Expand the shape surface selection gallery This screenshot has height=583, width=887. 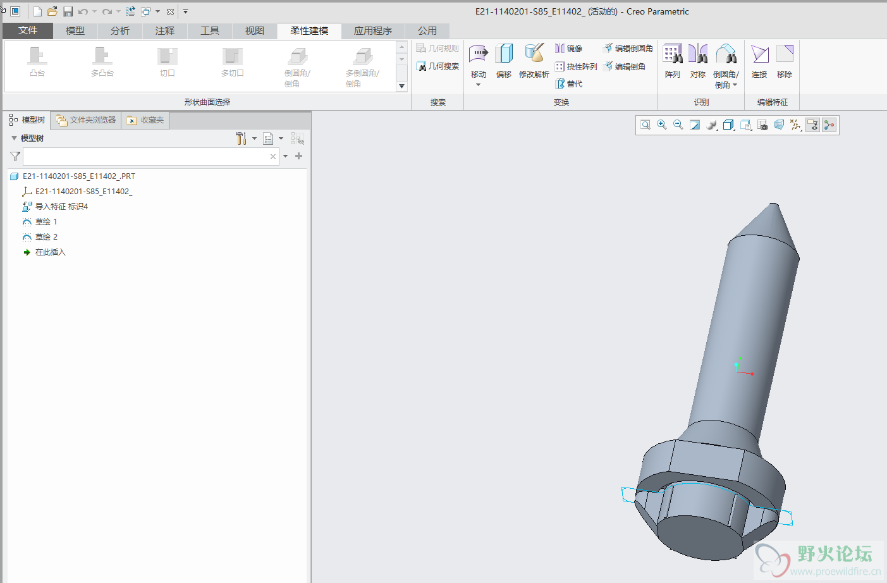(401, 86)
